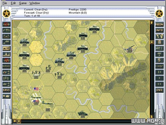Click the map scroll down arrow
166x125 pixels.
pyautogui.click(x=152, y=116)
